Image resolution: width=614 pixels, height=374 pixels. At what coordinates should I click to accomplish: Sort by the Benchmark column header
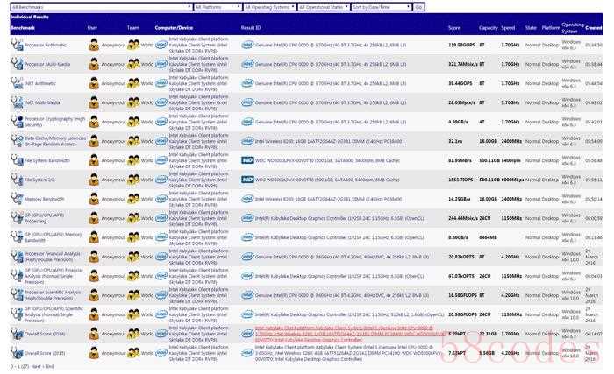(23, 28)
